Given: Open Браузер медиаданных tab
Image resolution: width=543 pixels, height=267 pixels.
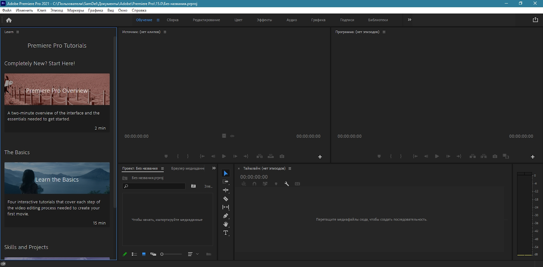Looking at the screenshot, I should 188,168.
